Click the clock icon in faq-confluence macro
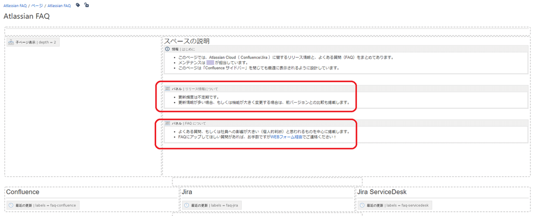The width and height of the screenshot is (534, 216). tap(11, 205)
